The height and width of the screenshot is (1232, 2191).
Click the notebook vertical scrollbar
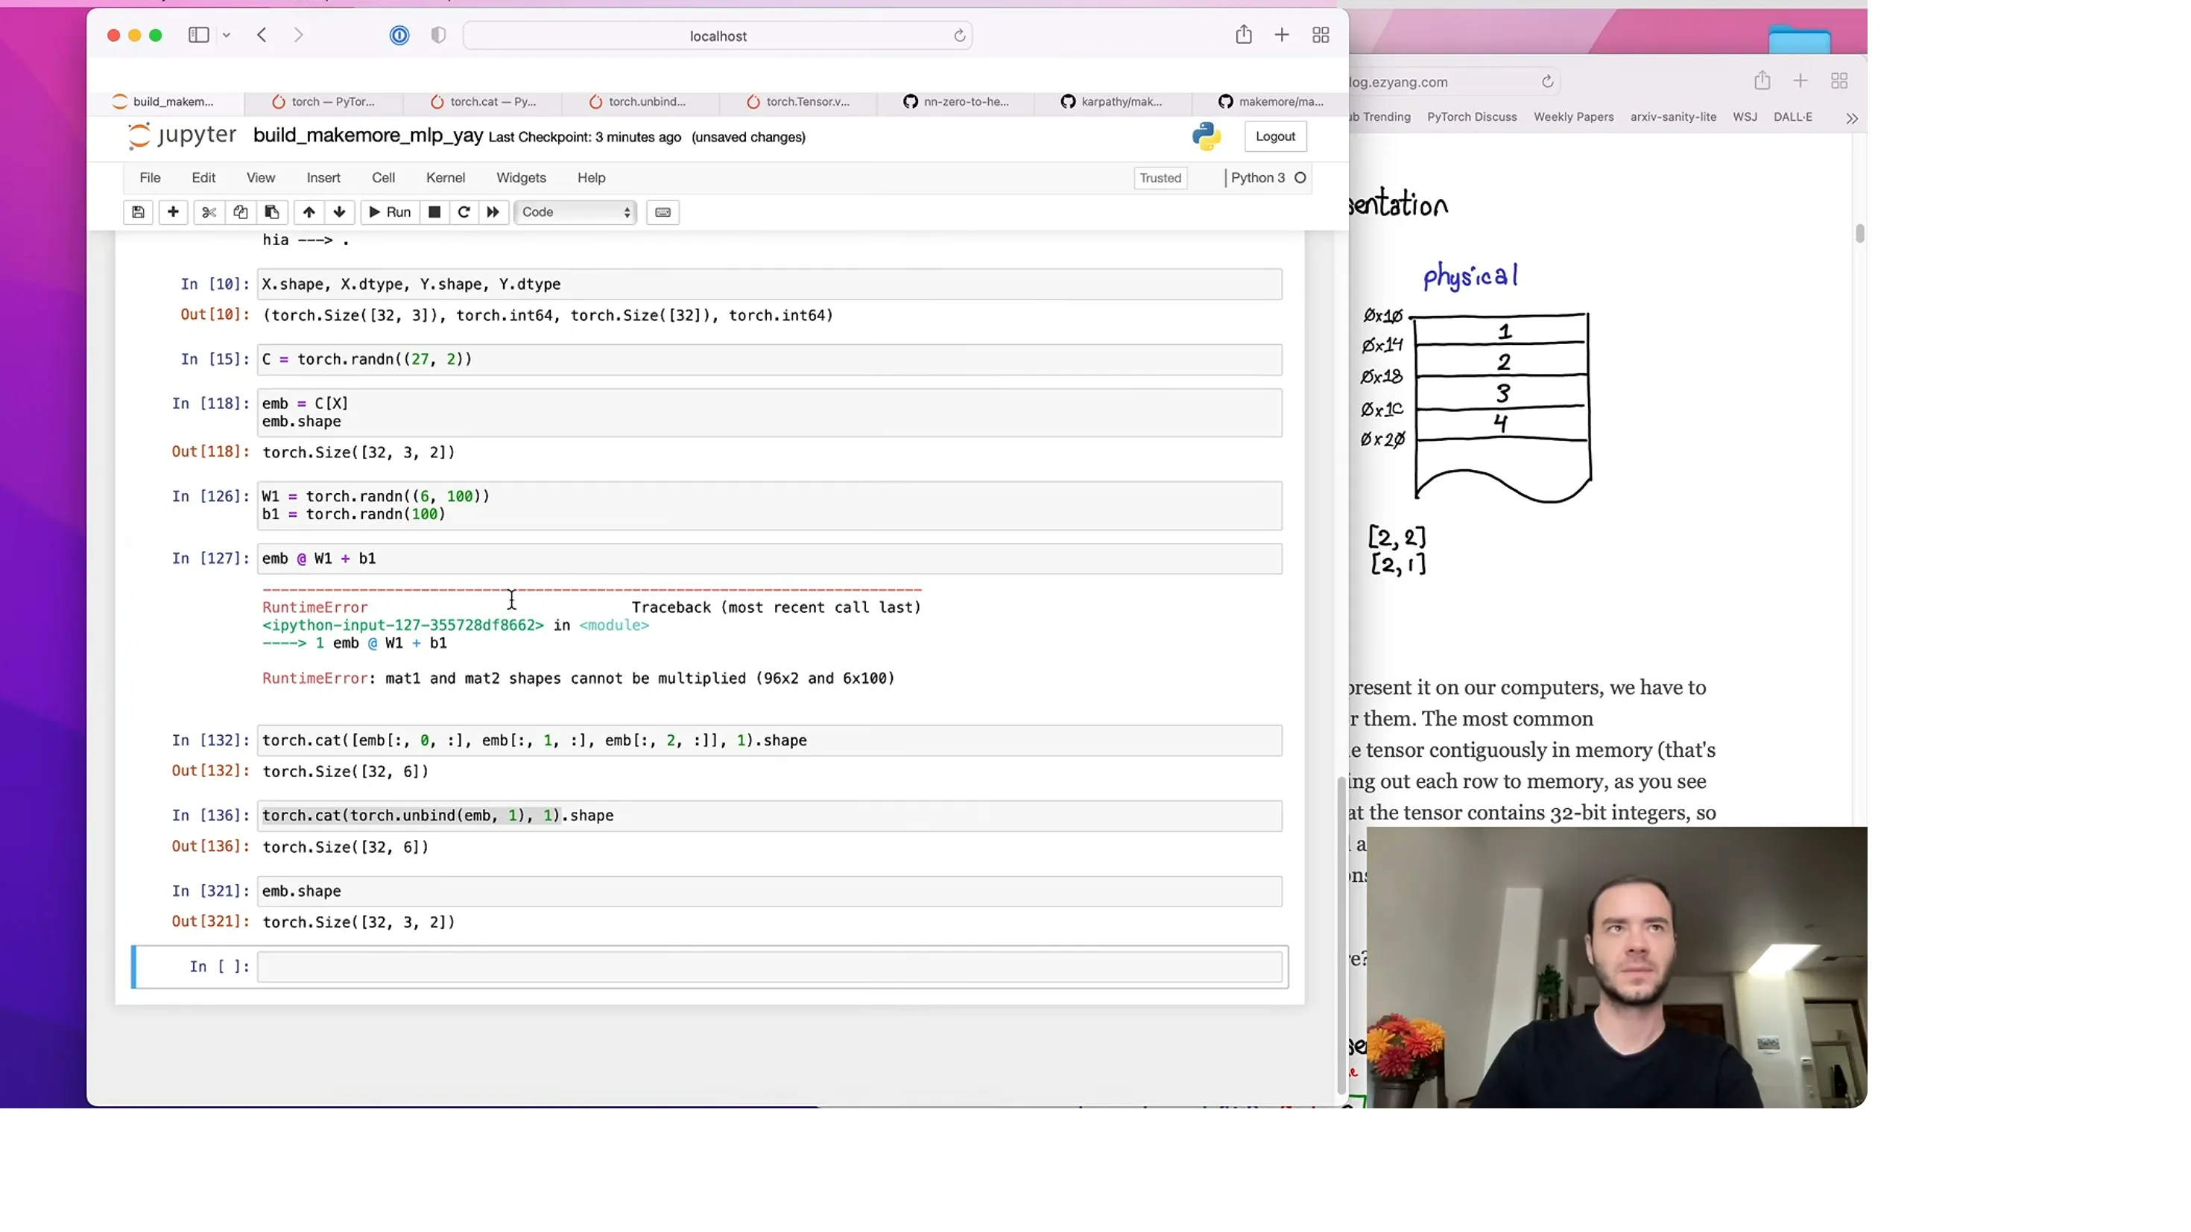1342,936
